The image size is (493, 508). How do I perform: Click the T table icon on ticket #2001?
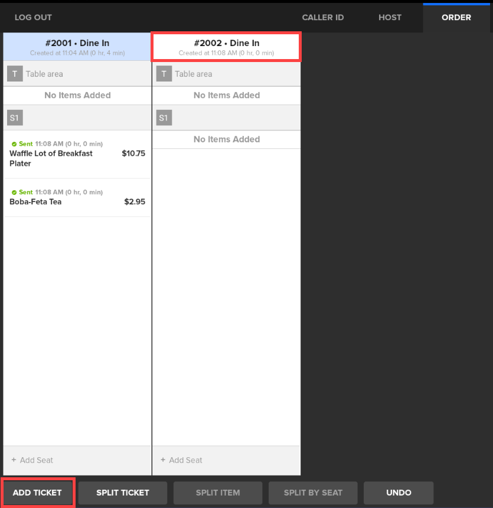(x=15, y=74)
